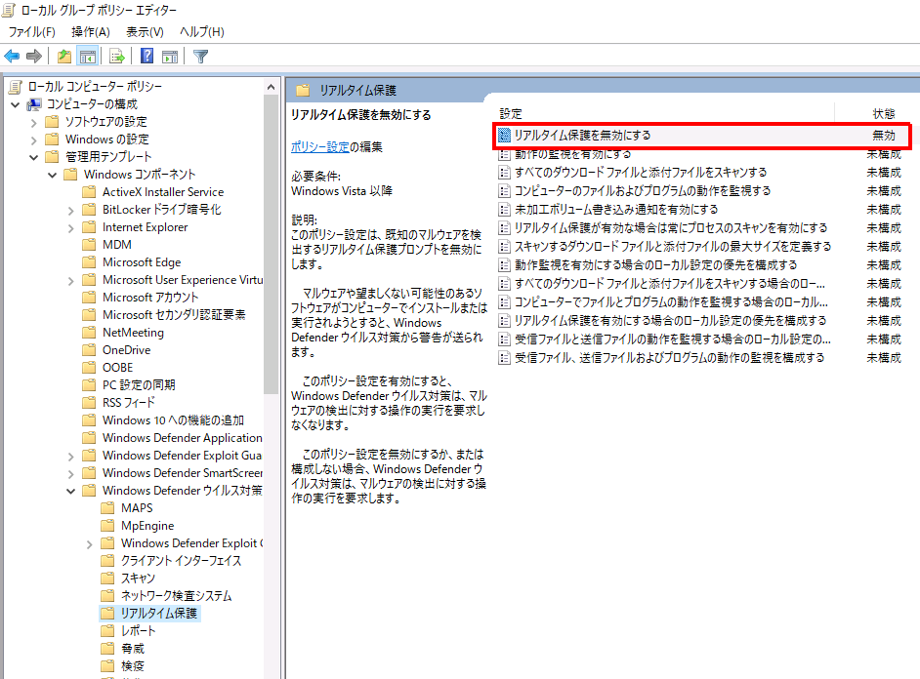Open the 操作(A) menu
This screenshot has width=920, height=679.
point(89,29)
